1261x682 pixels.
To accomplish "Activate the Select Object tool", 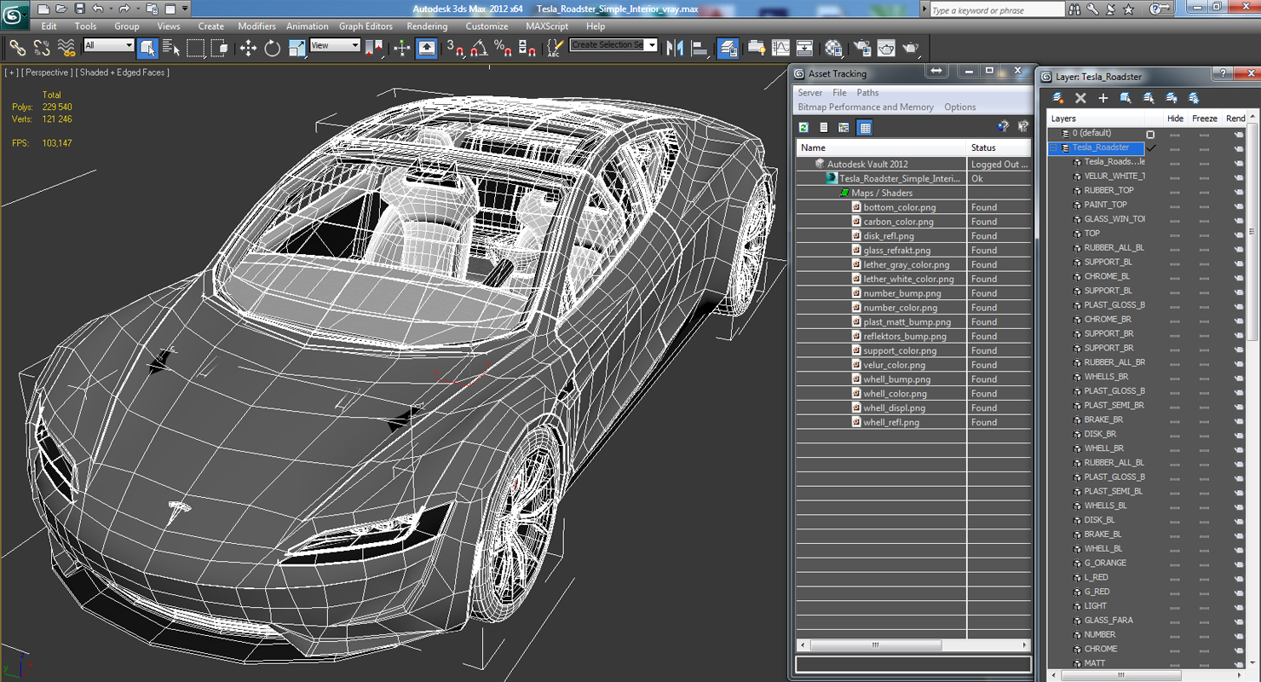I will coord(147,48).
